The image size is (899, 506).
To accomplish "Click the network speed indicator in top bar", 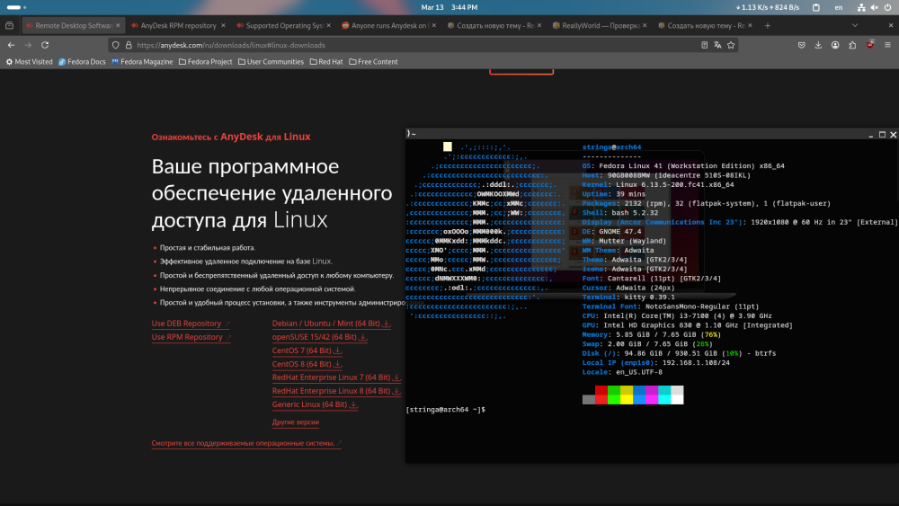I will [768, 7].
